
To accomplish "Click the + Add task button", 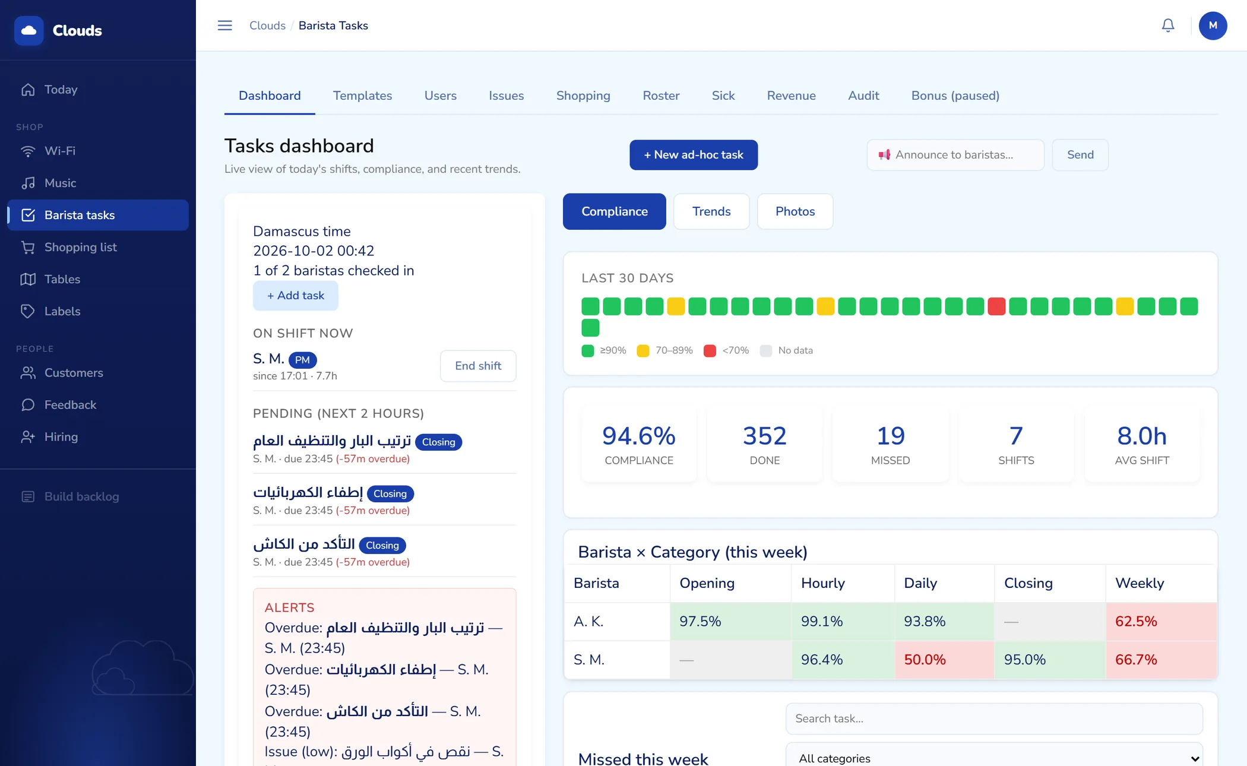I will 295,296.
